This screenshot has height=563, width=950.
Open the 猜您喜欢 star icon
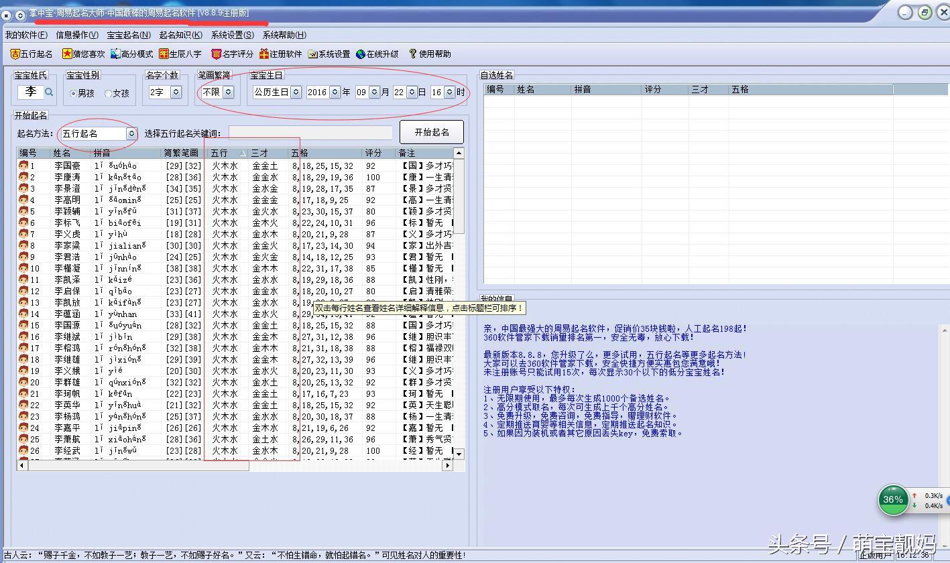(x=67, y=54)
